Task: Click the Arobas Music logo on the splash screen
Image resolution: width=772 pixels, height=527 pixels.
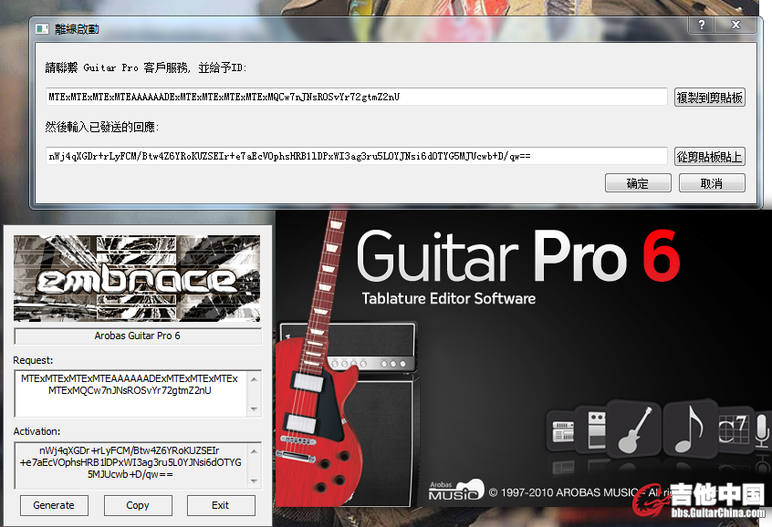Action: coord(456,491)
